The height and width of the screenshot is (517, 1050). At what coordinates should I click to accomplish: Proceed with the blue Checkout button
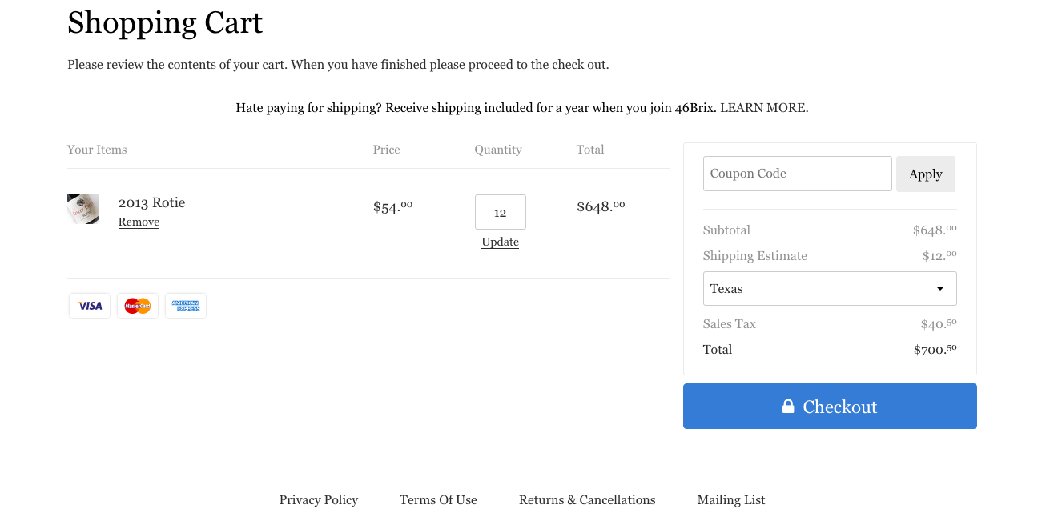pyautogui.click(x=830, y=407)
